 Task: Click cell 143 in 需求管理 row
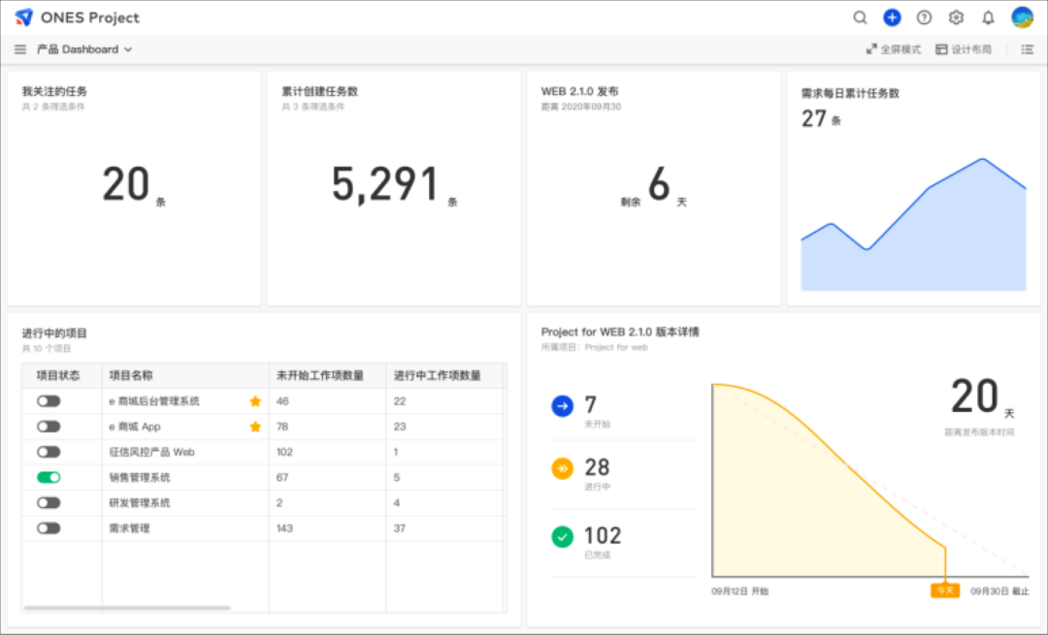point(284,528)
